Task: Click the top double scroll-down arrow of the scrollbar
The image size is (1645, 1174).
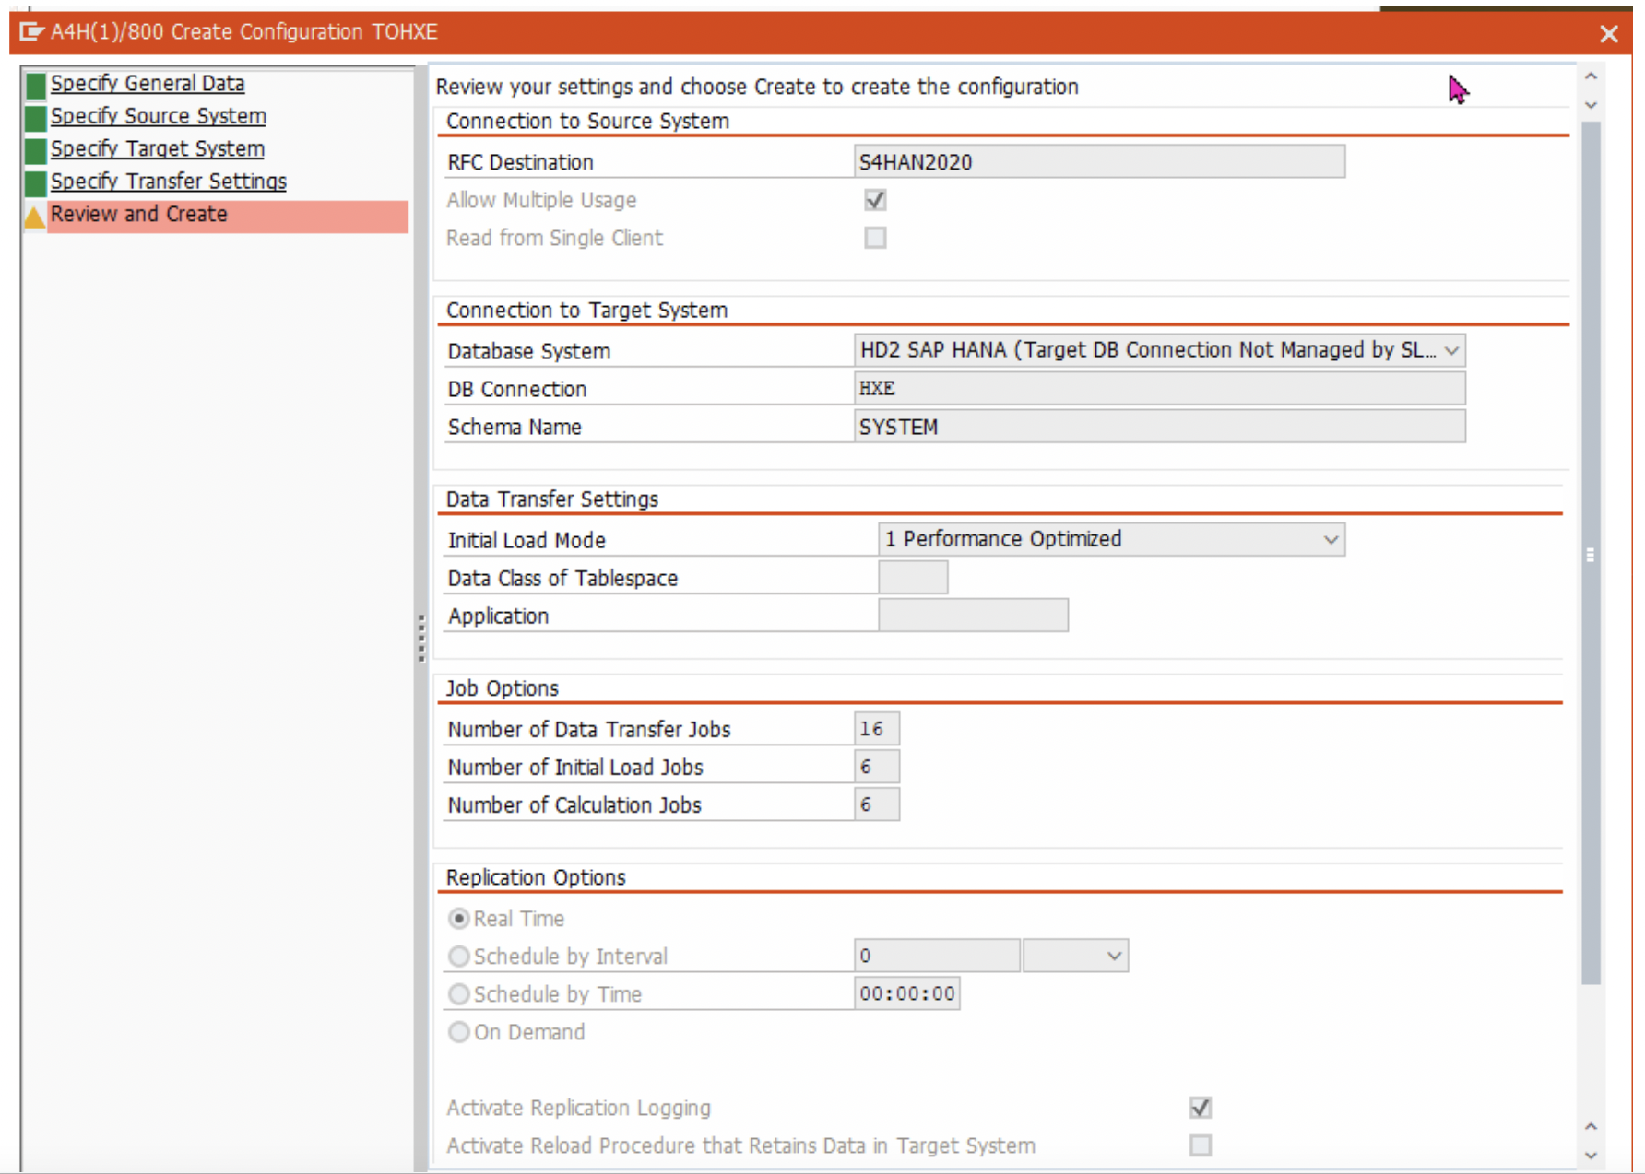Action: pyautogui.click(x=1591, y=105)
